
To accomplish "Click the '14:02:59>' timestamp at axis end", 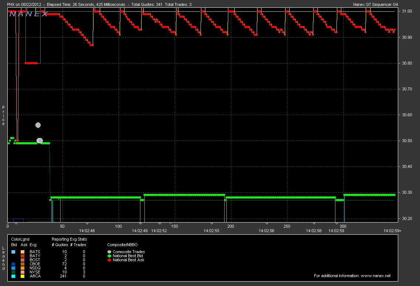I will [392, 231].
